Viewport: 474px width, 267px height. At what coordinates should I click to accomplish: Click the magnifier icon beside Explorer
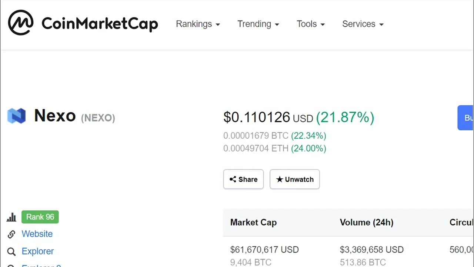tap(11, 252)
